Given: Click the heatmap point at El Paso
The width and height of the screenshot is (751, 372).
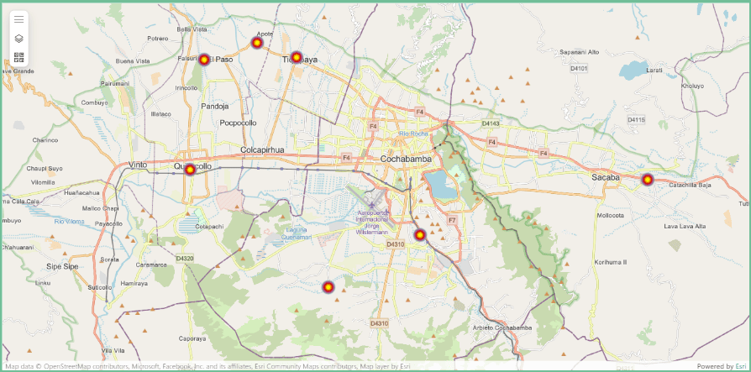Looking at the screenshot, I should click(x=204, y=60).
